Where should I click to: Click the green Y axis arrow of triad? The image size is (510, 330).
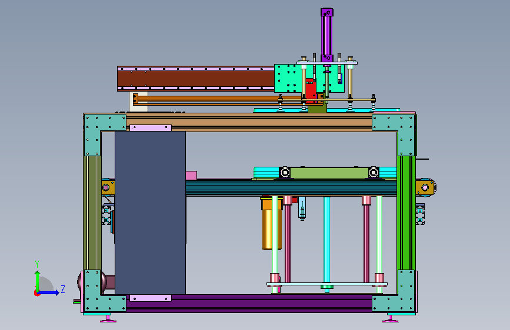click(x=38, y=280)
